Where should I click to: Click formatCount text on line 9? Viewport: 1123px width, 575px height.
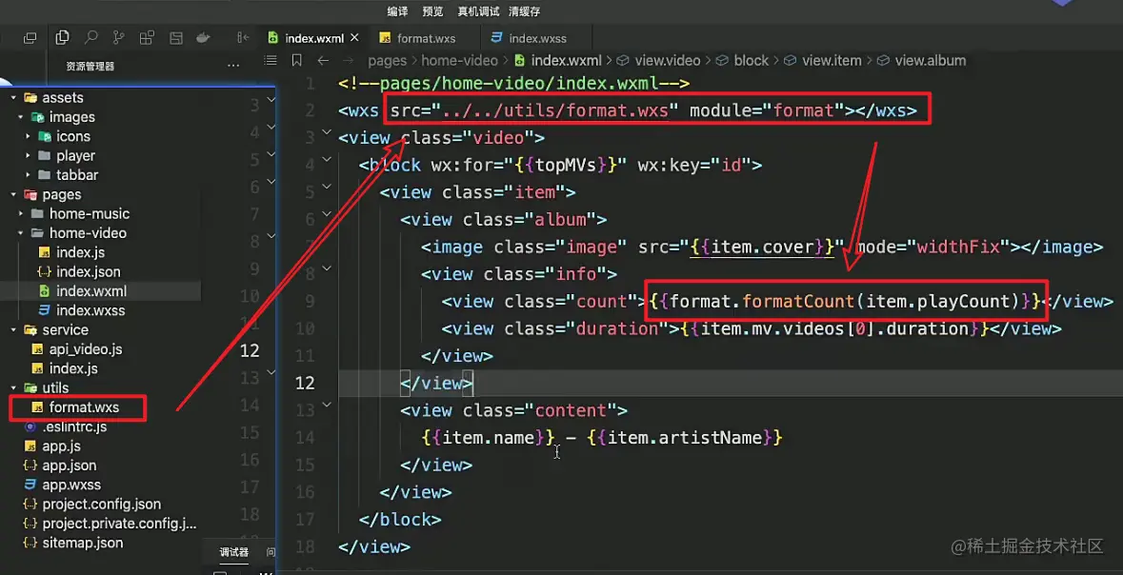click(x=798, y=302)
